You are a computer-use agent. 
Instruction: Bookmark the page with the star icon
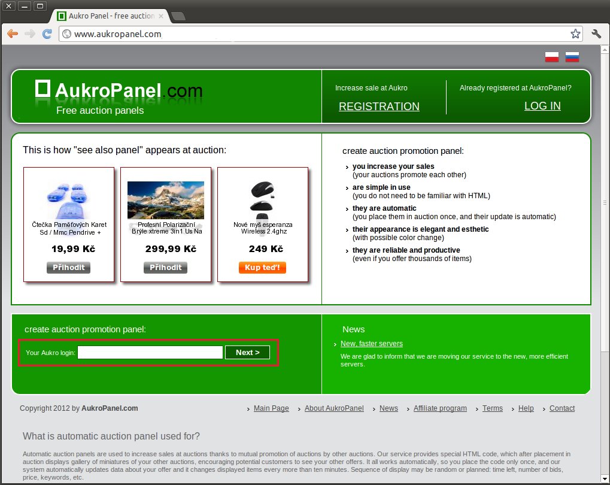pyautogui.click(x=575, y=34)
